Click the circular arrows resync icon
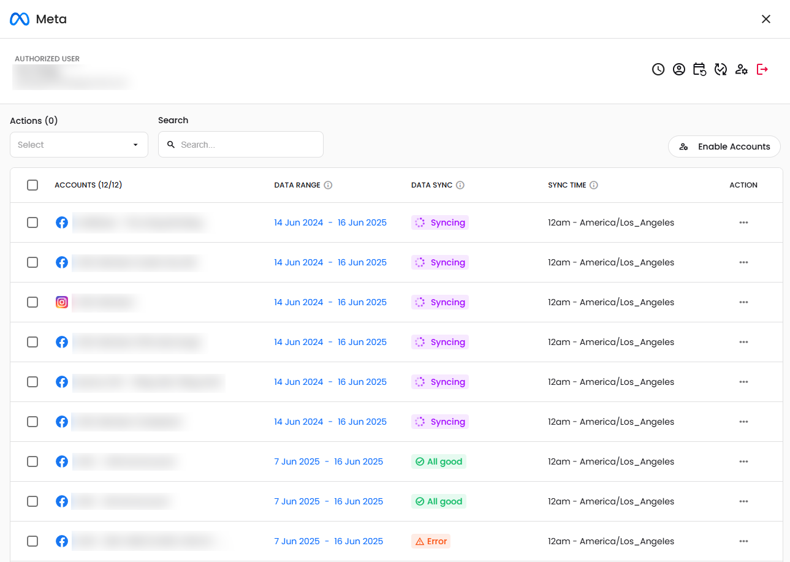Image resolution: width=790 pixels, height=562 pixels. 721,69
